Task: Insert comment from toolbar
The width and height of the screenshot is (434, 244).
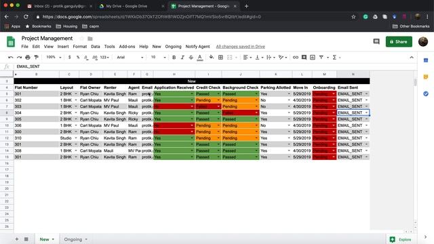Action: point(304,57)
